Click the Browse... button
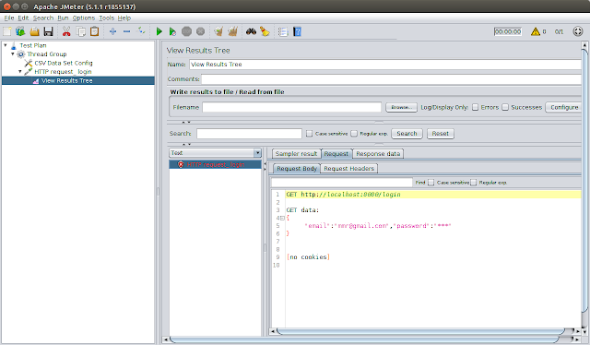Image resolution: width=590 pixels, height=345 pixels. pyautogui.click(x=401, y=107)
